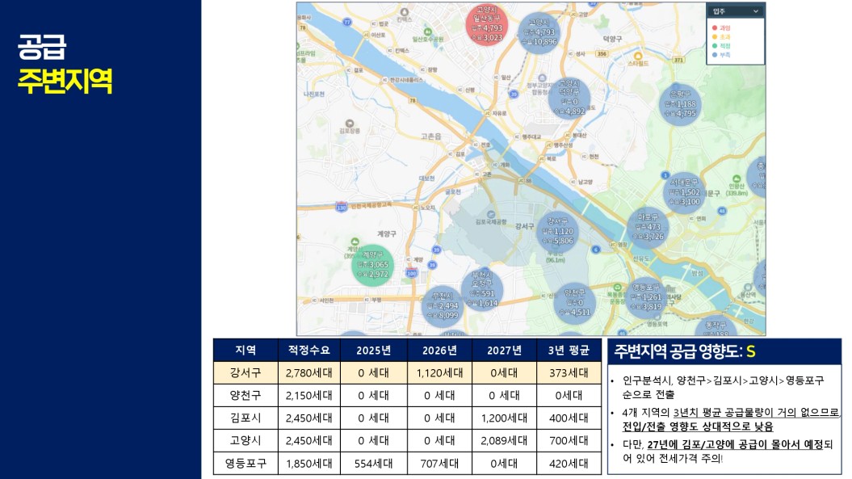The width and height of the screenshot is (852, 479).
Task: Click the 정부고양지방합동청사 building icon
Action: pyautogui.click(x=542, y=78)
